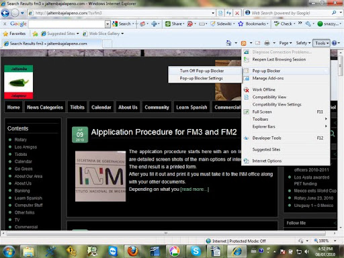Screen dimensions: 344x258
Task: Select Reopen Last Browsing Session
Action: 286,59
